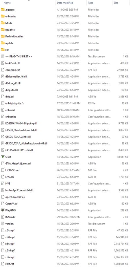Click the Mods folder icon

pyautogui.click(x=3, y=23)
